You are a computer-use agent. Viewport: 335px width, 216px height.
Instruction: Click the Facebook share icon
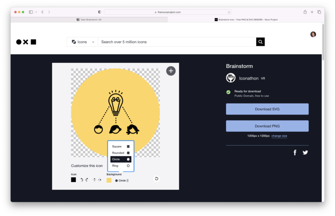coord(295,152)
